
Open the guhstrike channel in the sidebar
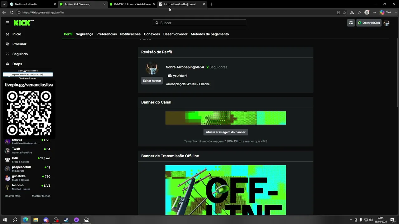pyautogui.click(x=28, y=178)
